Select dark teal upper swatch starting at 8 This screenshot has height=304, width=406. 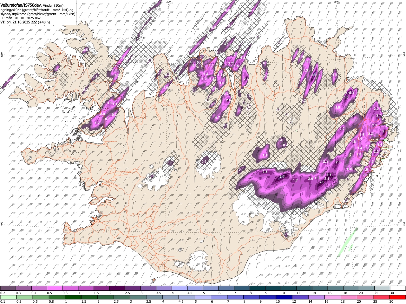(258, 288)
